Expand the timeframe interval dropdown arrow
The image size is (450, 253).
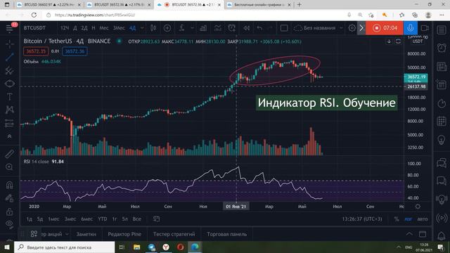point(142,28)
